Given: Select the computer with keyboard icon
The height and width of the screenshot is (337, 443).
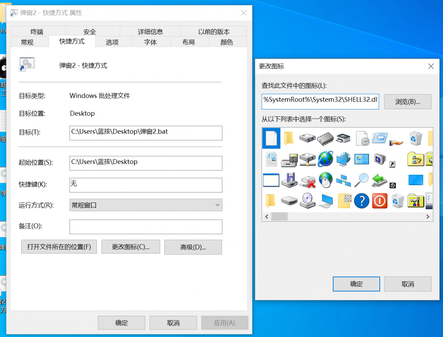Looking at the screenshot, I should (325, 202).
